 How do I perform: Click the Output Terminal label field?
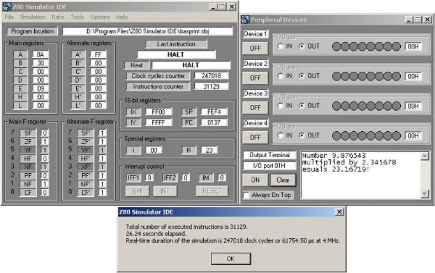coord(269,155)
